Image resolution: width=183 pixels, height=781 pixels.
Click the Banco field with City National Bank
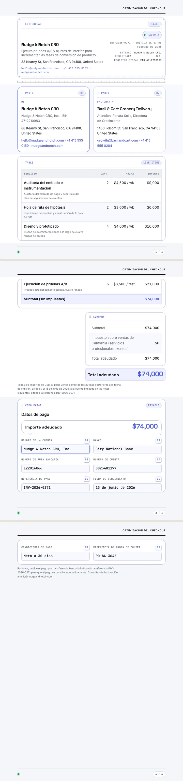(127, 449)
